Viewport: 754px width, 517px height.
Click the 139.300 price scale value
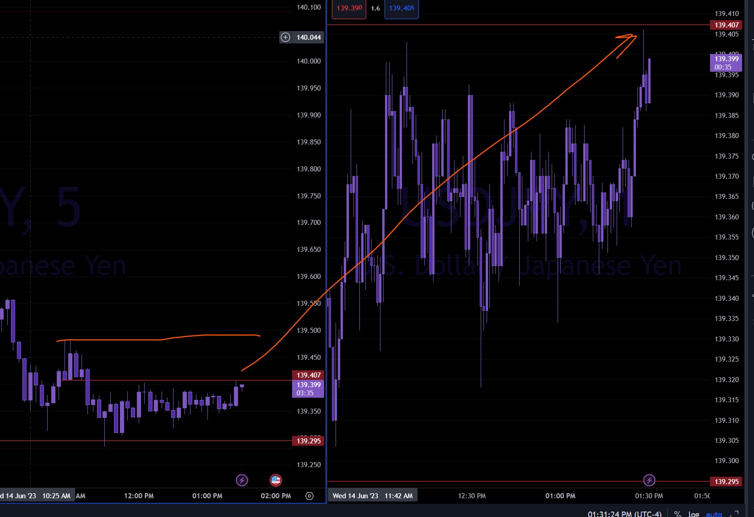click(x=727, y=461)
